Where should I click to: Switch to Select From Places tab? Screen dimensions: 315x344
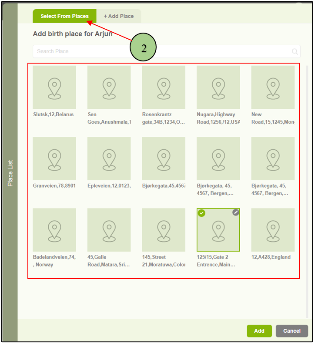pos(64,16)
